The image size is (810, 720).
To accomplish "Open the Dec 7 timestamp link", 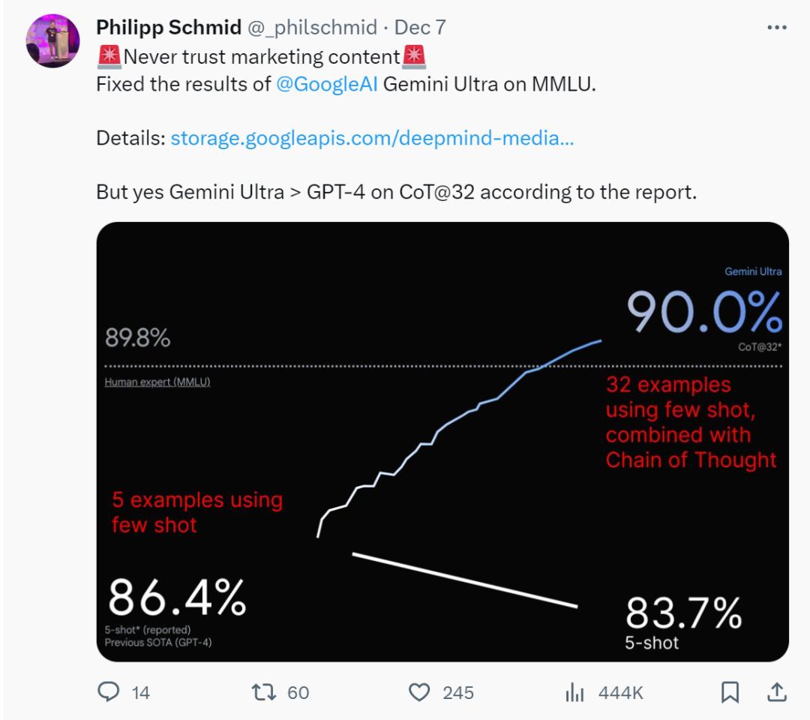I will (420, 28).
